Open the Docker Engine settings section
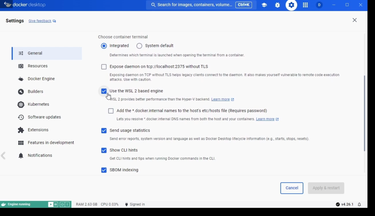This screenshot has height=216, width=375. (40, 78)
